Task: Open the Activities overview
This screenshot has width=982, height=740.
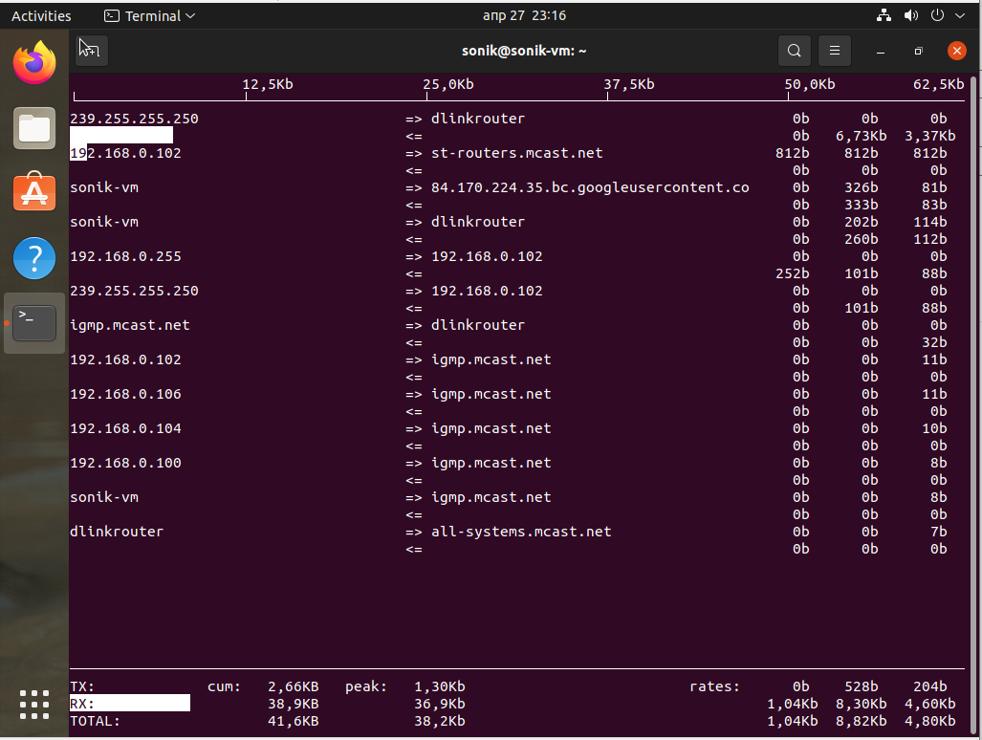Action: coord(41,15)
